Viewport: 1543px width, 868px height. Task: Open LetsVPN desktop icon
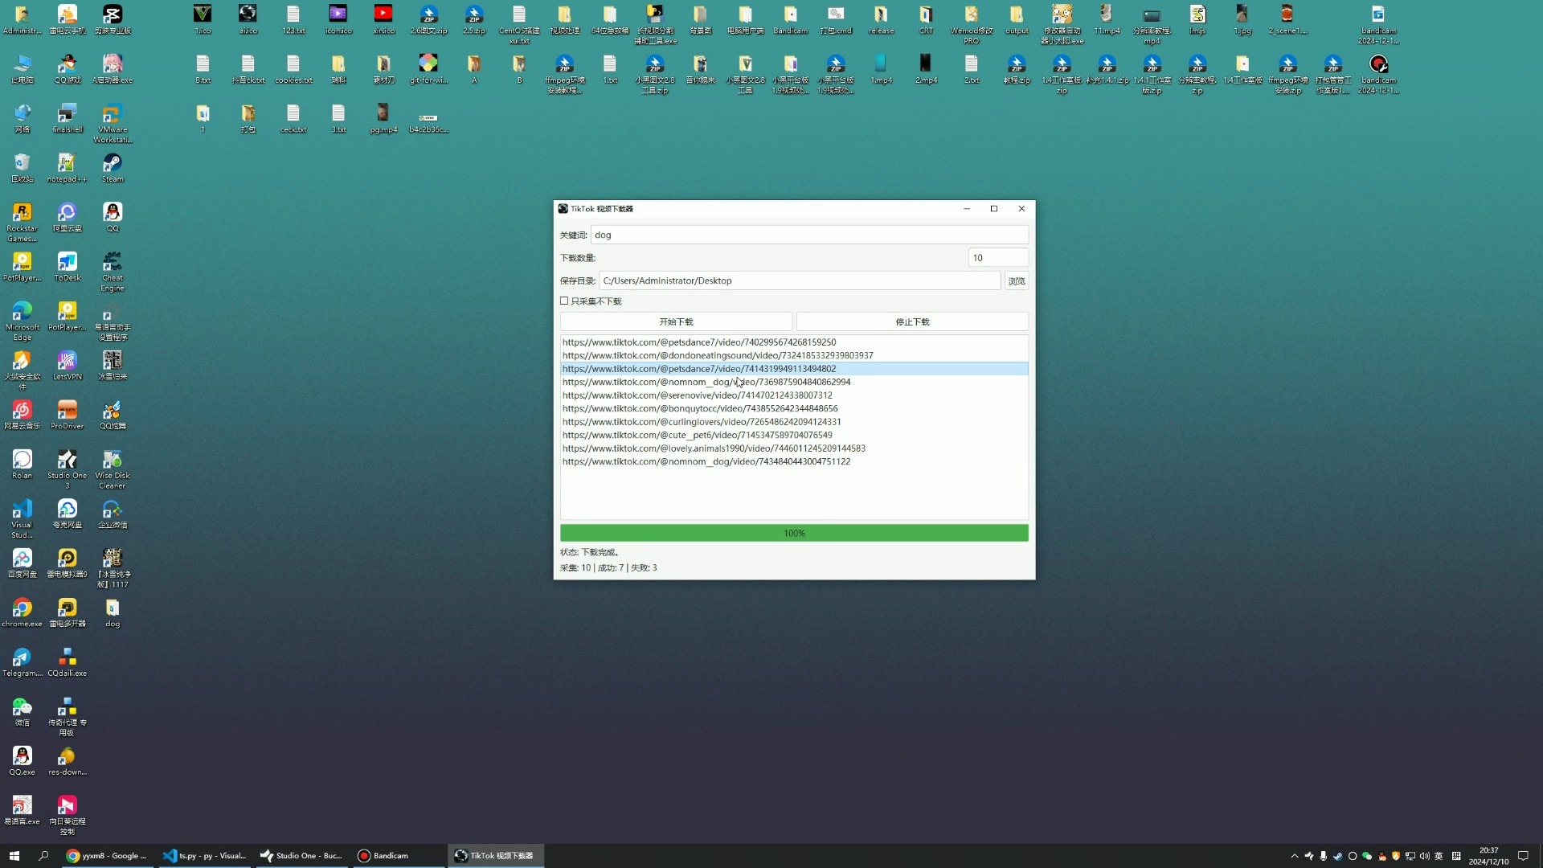click(x=68, y=366)
